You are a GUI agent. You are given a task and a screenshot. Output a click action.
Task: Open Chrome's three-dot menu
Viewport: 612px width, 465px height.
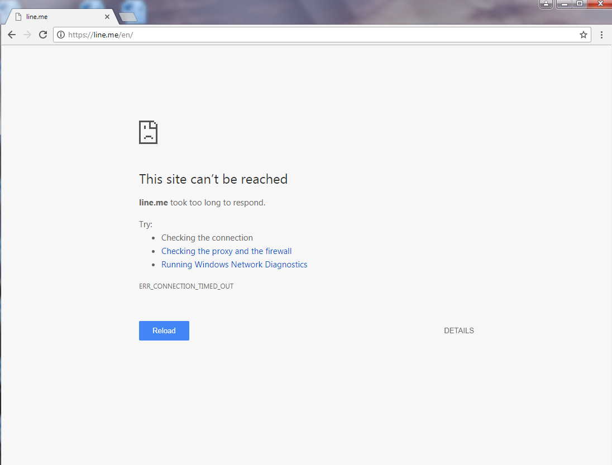pos(601,35)
